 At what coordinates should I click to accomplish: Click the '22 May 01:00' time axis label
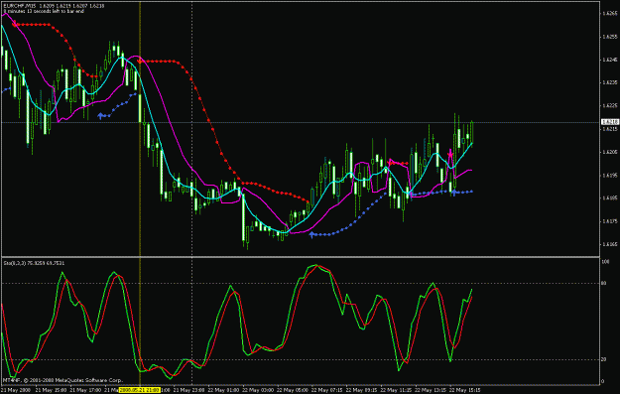point(223,390)
